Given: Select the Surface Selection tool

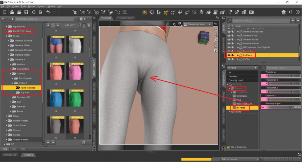Looking at the screenshot, I should 208,12.
